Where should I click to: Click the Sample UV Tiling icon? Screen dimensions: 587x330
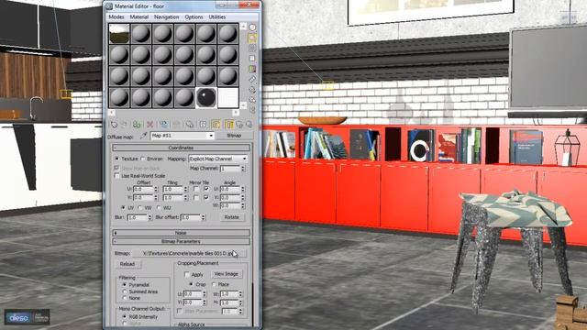pyautogui.click(x=253, y=59)
